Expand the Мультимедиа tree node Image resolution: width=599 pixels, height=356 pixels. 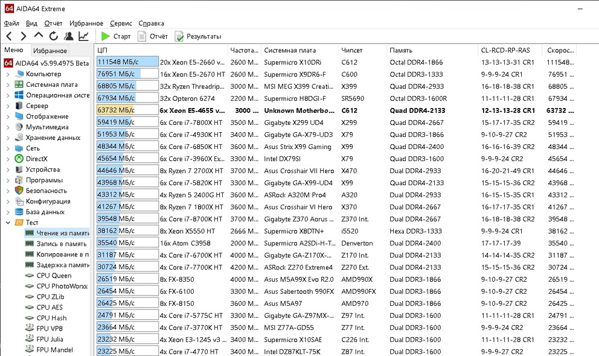(x=8, y=127)
